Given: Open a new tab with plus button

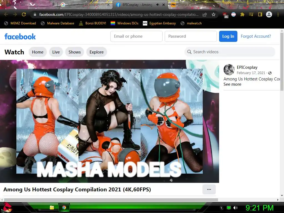Looking at the screenshot, I should click(229, 5).
